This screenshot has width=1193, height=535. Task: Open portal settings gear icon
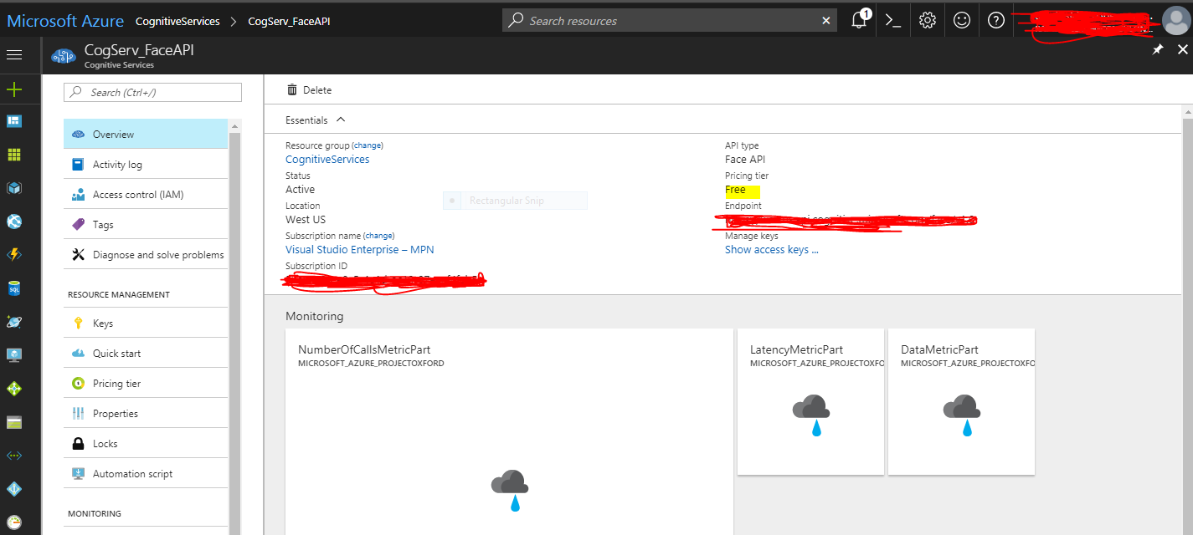(928, 20)
